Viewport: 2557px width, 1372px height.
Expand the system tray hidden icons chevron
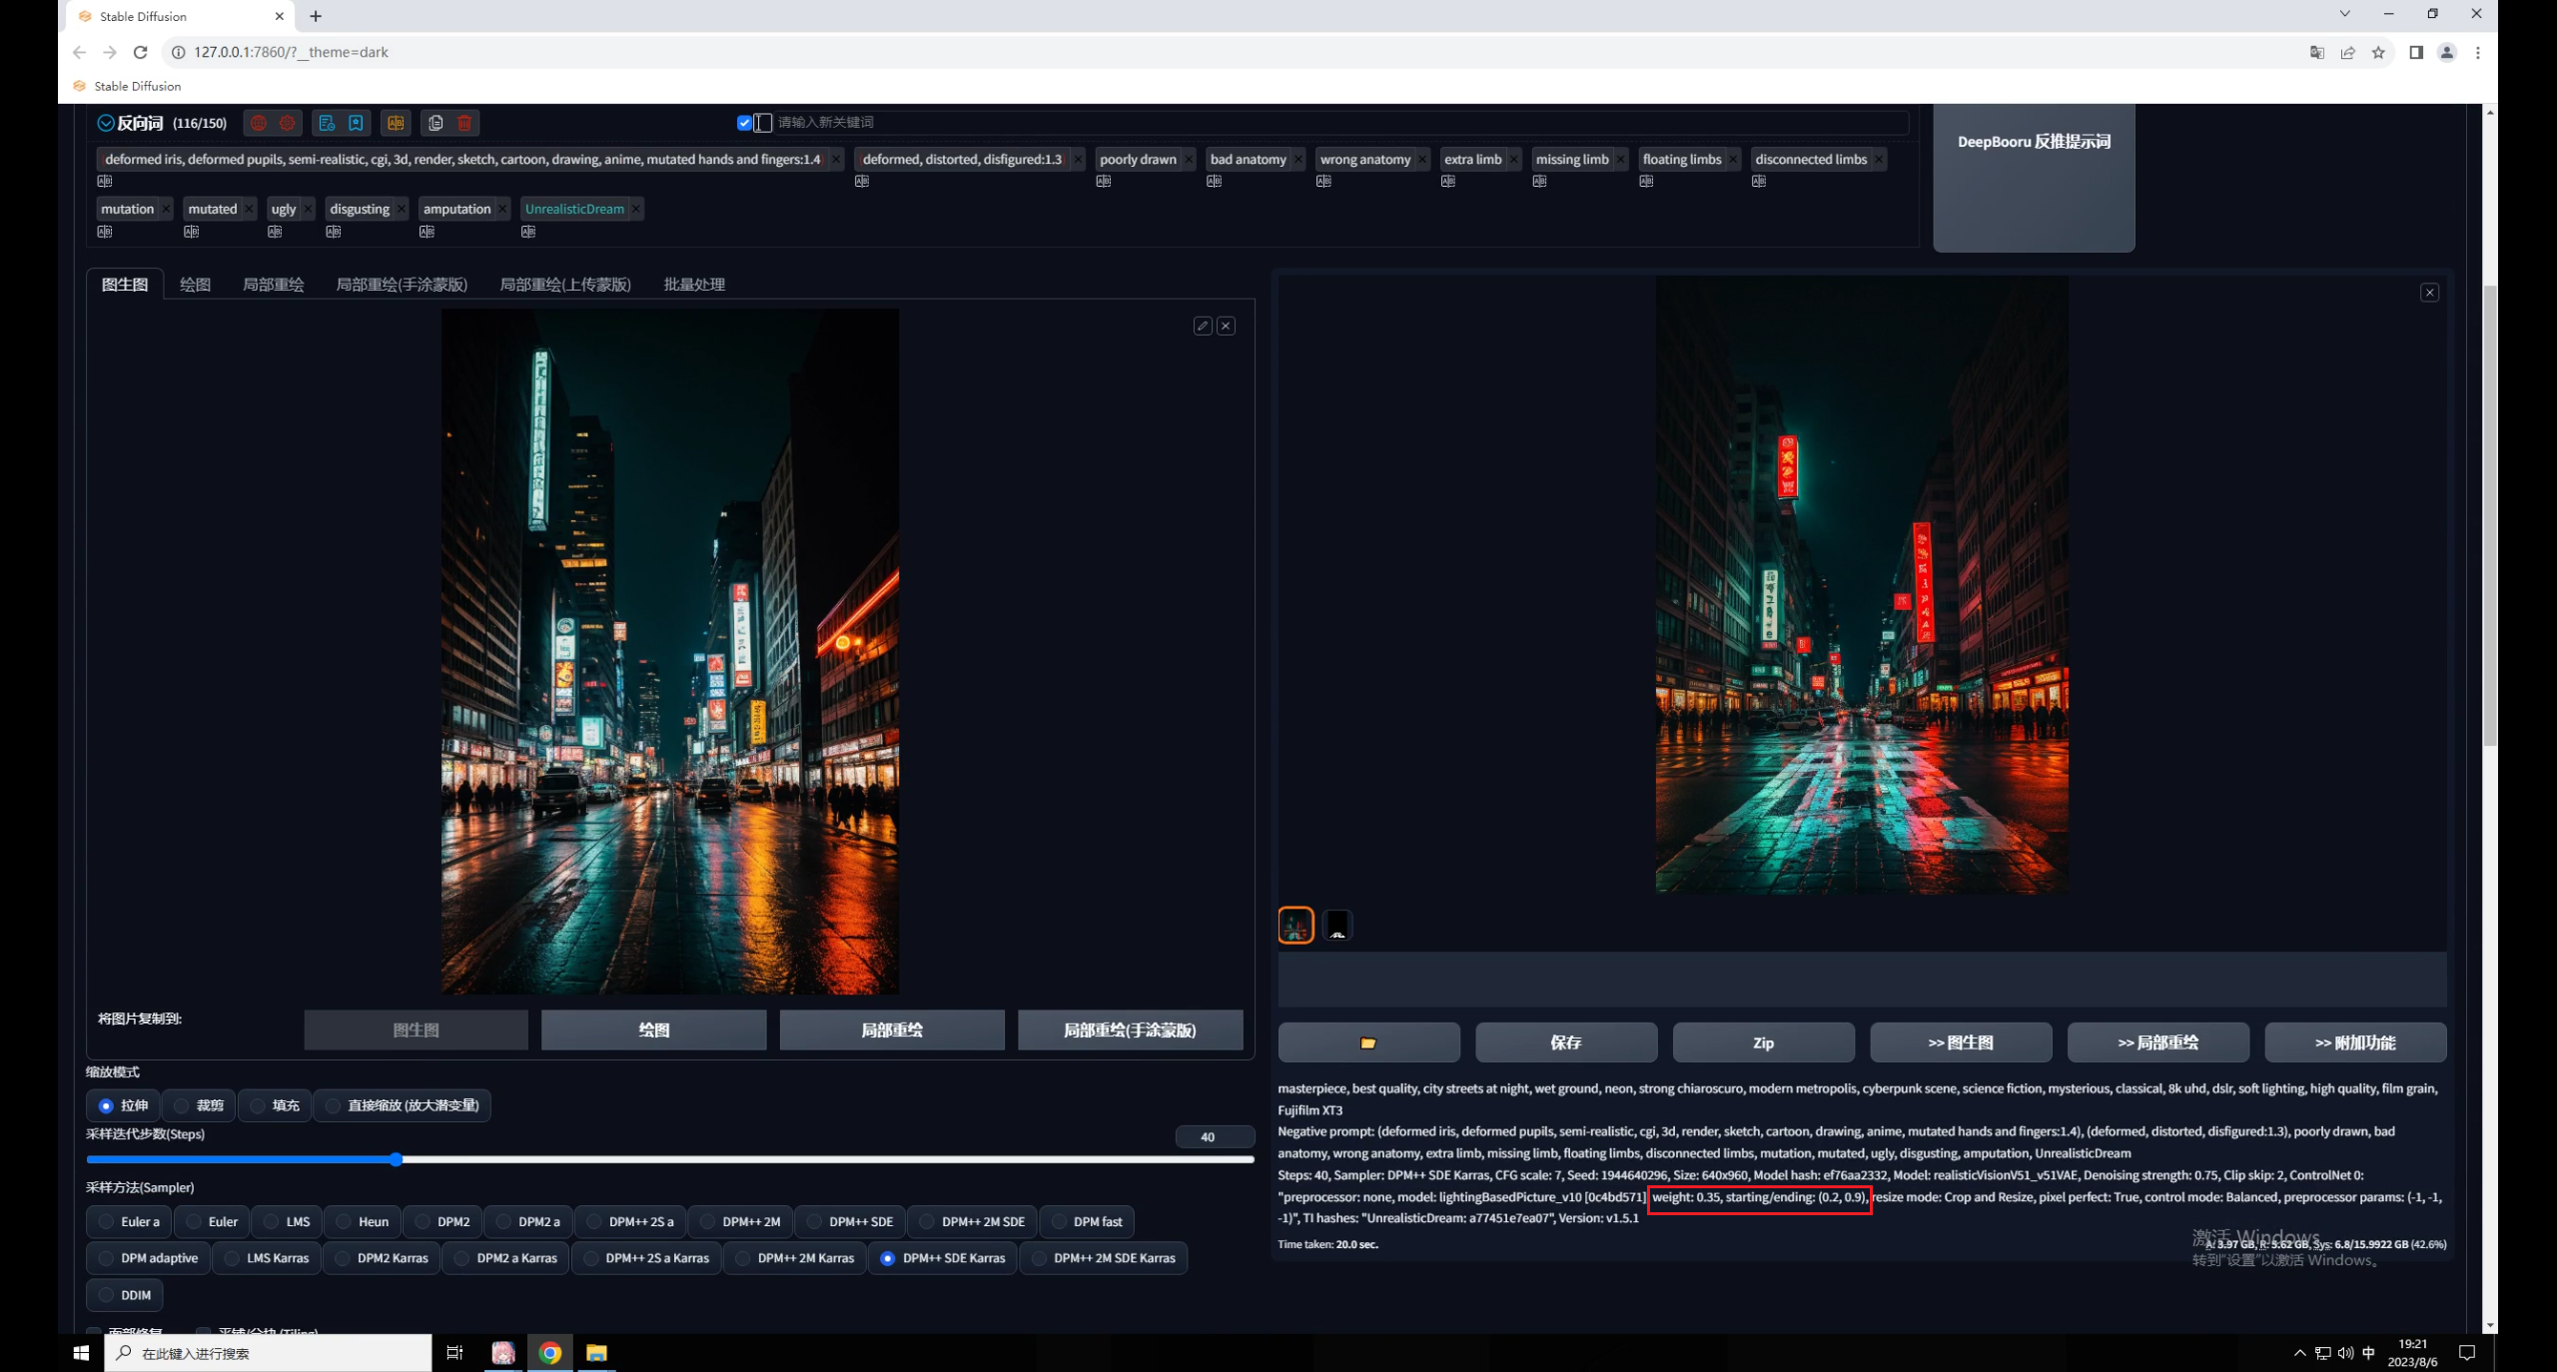coord(2299,1353)
